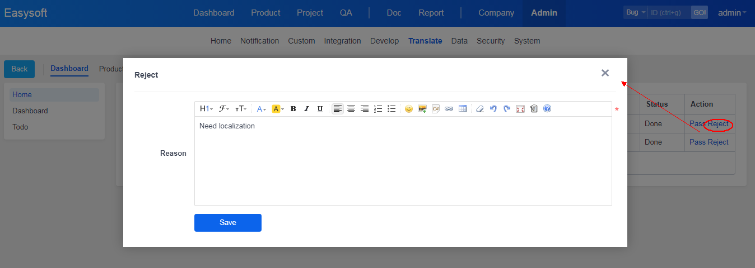This screenshot has width=755, height=268.
Task: Click the undo arrow icon
Action: pyautogui.click(x=493, y=109)
